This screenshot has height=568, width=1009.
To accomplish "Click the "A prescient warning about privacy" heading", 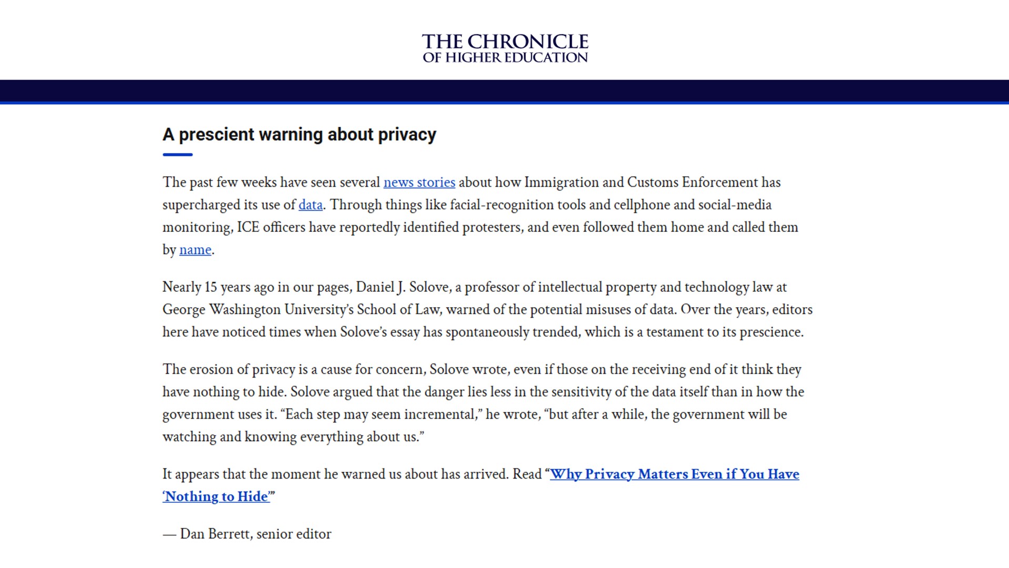I will pyautogui.click(x=299, y=135).
